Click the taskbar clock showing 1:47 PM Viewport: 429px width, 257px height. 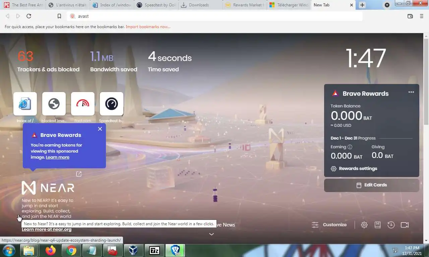coord(412,251)
